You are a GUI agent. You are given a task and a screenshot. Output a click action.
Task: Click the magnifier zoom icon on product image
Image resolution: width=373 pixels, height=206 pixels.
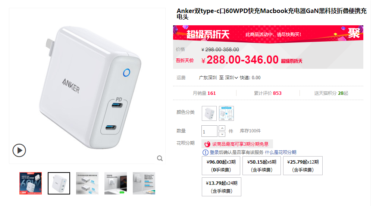(160, 158)
